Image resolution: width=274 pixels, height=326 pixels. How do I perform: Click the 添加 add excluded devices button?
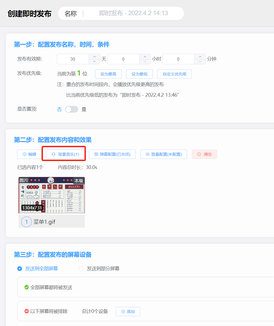coord(128,312)
